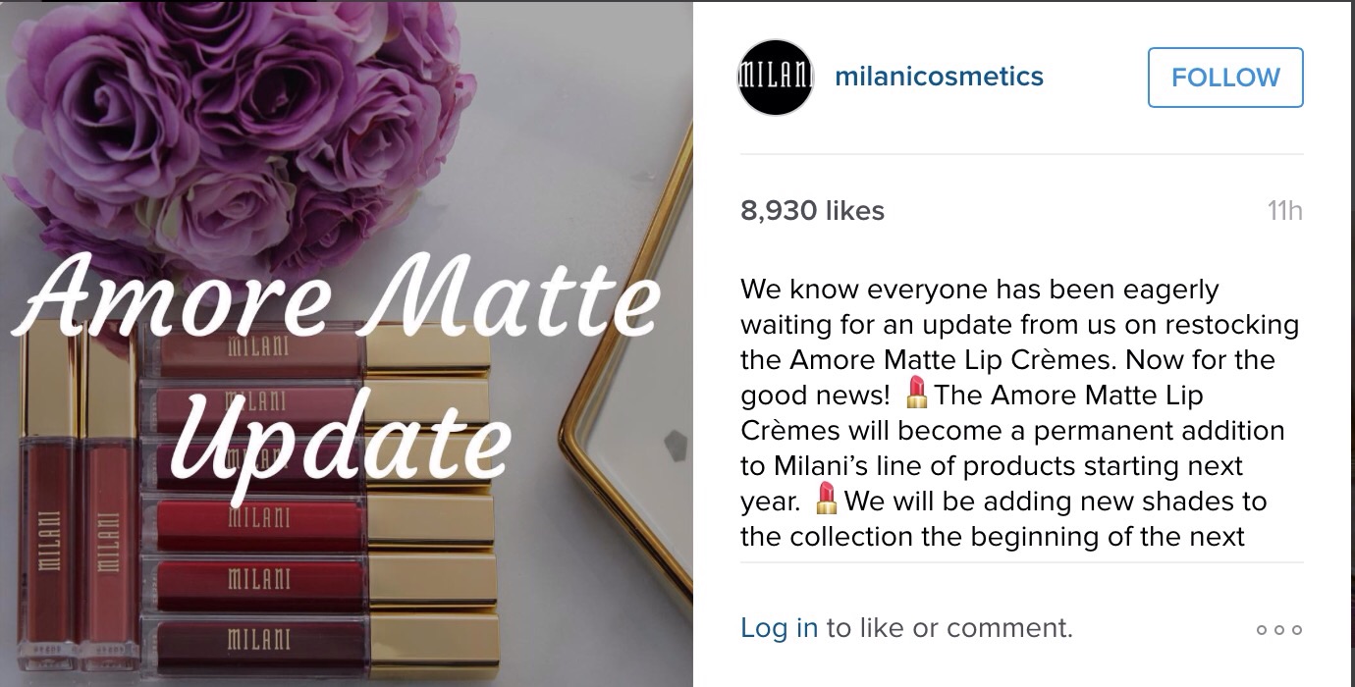Click the 8,930 likes count
Viewport: 1355px width, 687px height.
tap(812, 210)
